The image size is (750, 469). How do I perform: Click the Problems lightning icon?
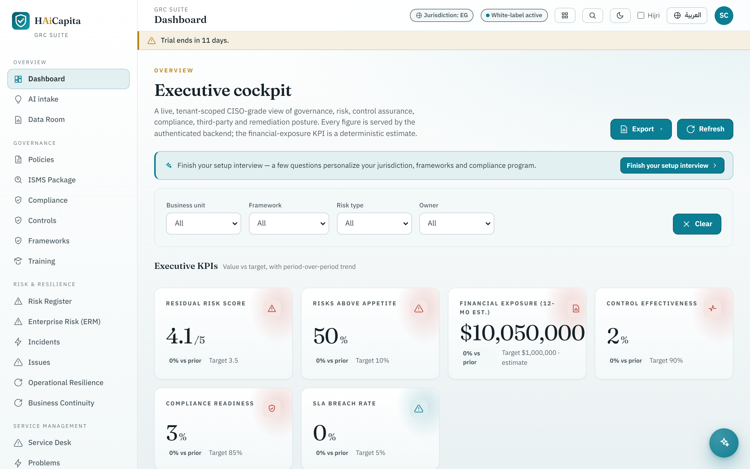18,463
